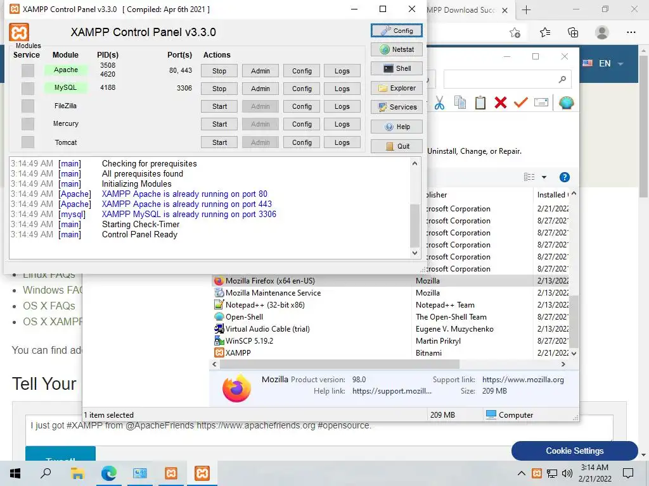The width and height of the screenshot is (649, 486).
Task: Click Edge Collections icon
Action: point(573,32)
